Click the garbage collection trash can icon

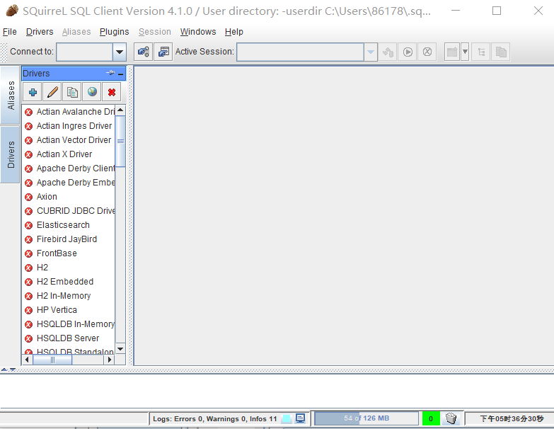[451, 418]
